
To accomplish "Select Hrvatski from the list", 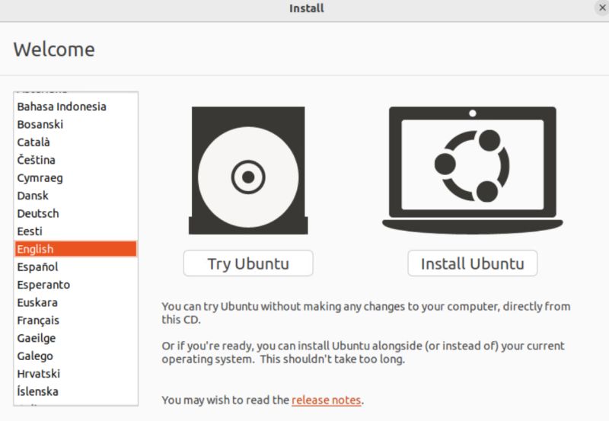I will [x=75, y=374].
